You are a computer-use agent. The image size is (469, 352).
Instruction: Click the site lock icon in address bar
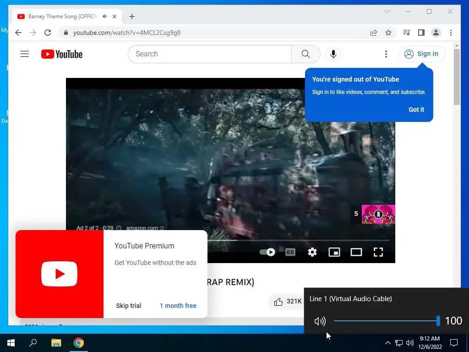coord(66,33)
